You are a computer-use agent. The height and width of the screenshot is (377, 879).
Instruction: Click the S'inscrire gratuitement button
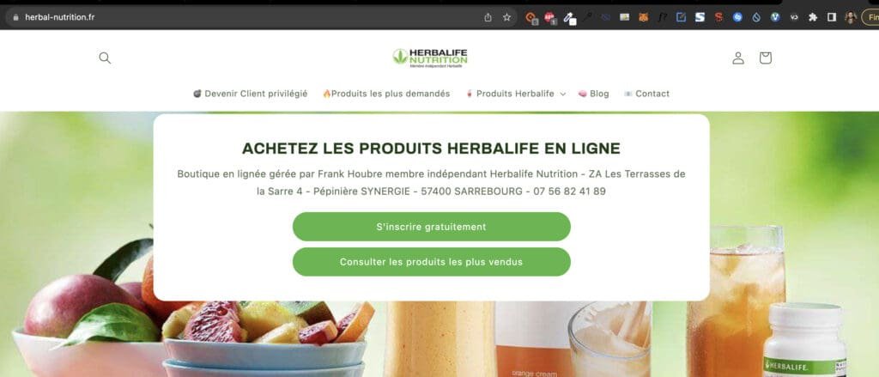431,227
